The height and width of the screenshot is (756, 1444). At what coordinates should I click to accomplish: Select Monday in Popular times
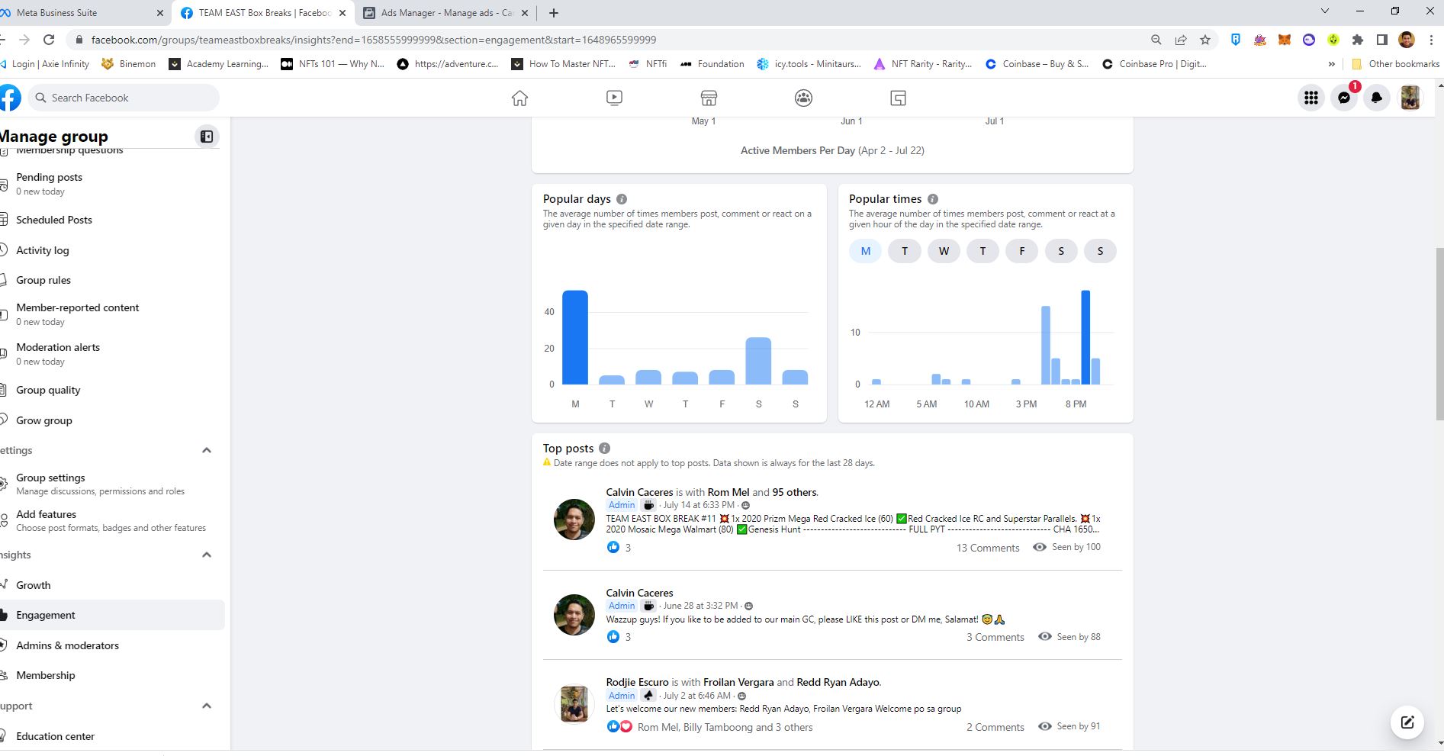[x=866, y=251]
